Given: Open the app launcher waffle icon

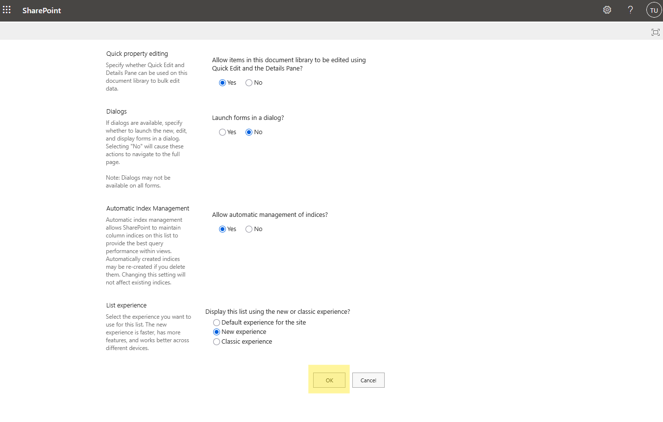Looking at the screenshot, I should click(7, 10).
